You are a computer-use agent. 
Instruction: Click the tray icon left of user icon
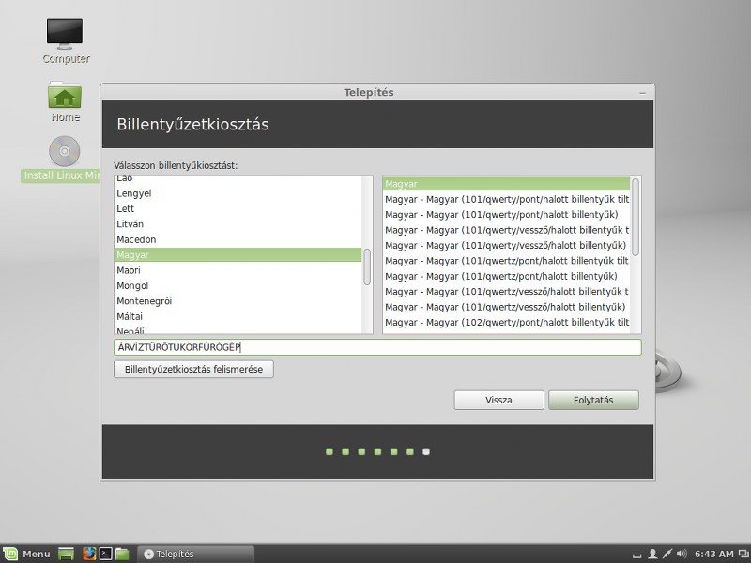(x=637, y=555)
